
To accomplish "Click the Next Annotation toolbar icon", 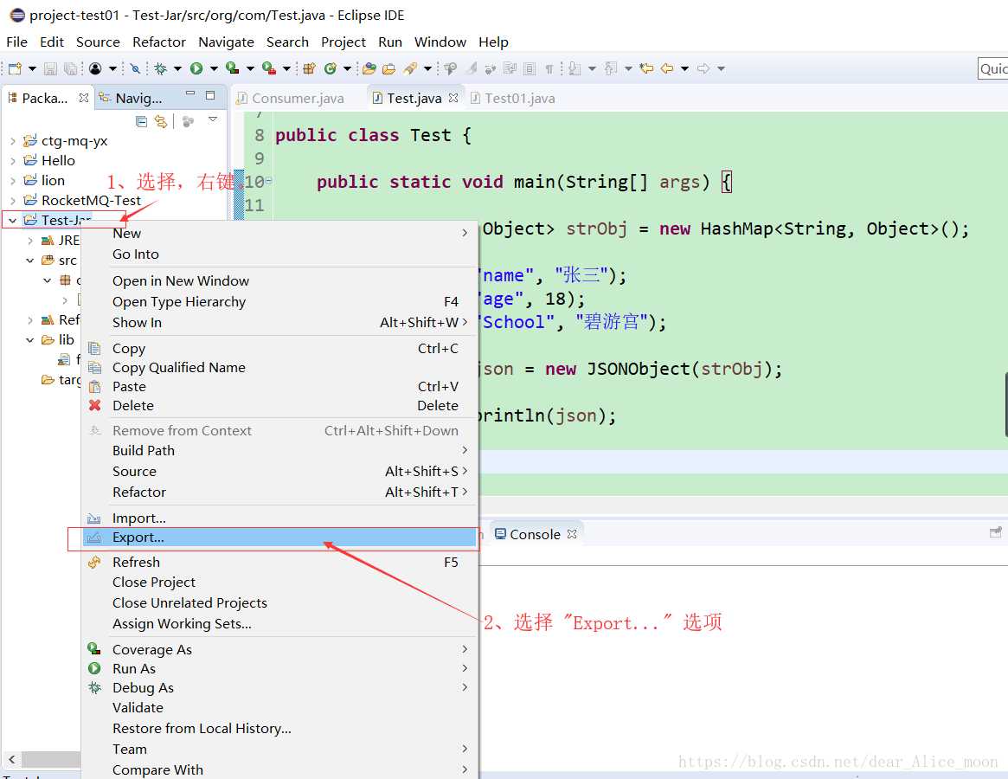I will 574,68.
